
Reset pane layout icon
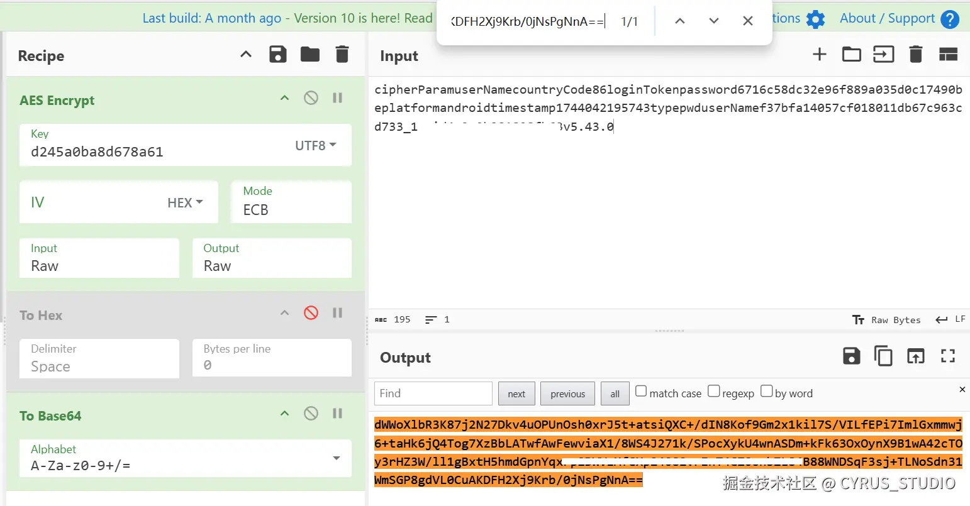click(948, 55)
